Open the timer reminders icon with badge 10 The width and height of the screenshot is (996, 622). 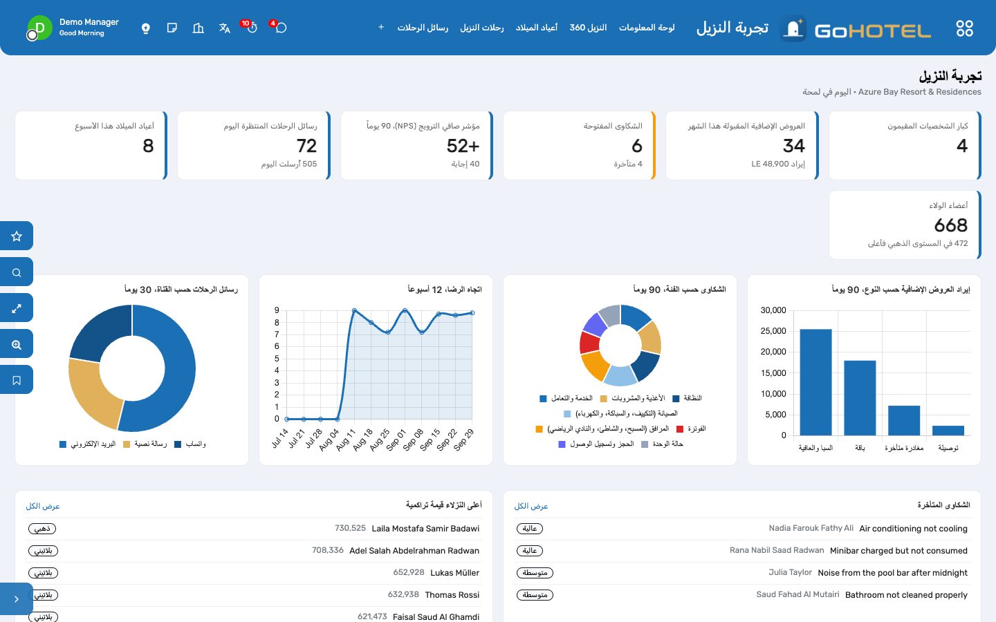(252, 28)
